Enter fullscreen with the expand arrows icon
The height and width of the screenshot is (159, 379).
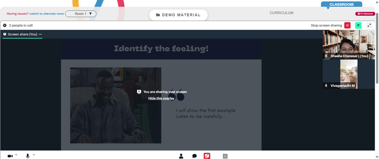click(x=369, y=25)
